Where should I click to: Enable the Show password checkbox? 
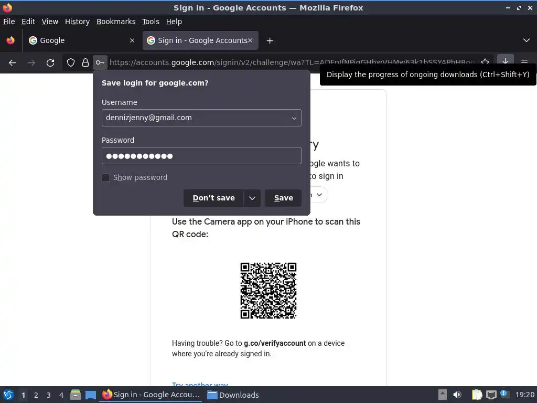click(x=106, y=177)
